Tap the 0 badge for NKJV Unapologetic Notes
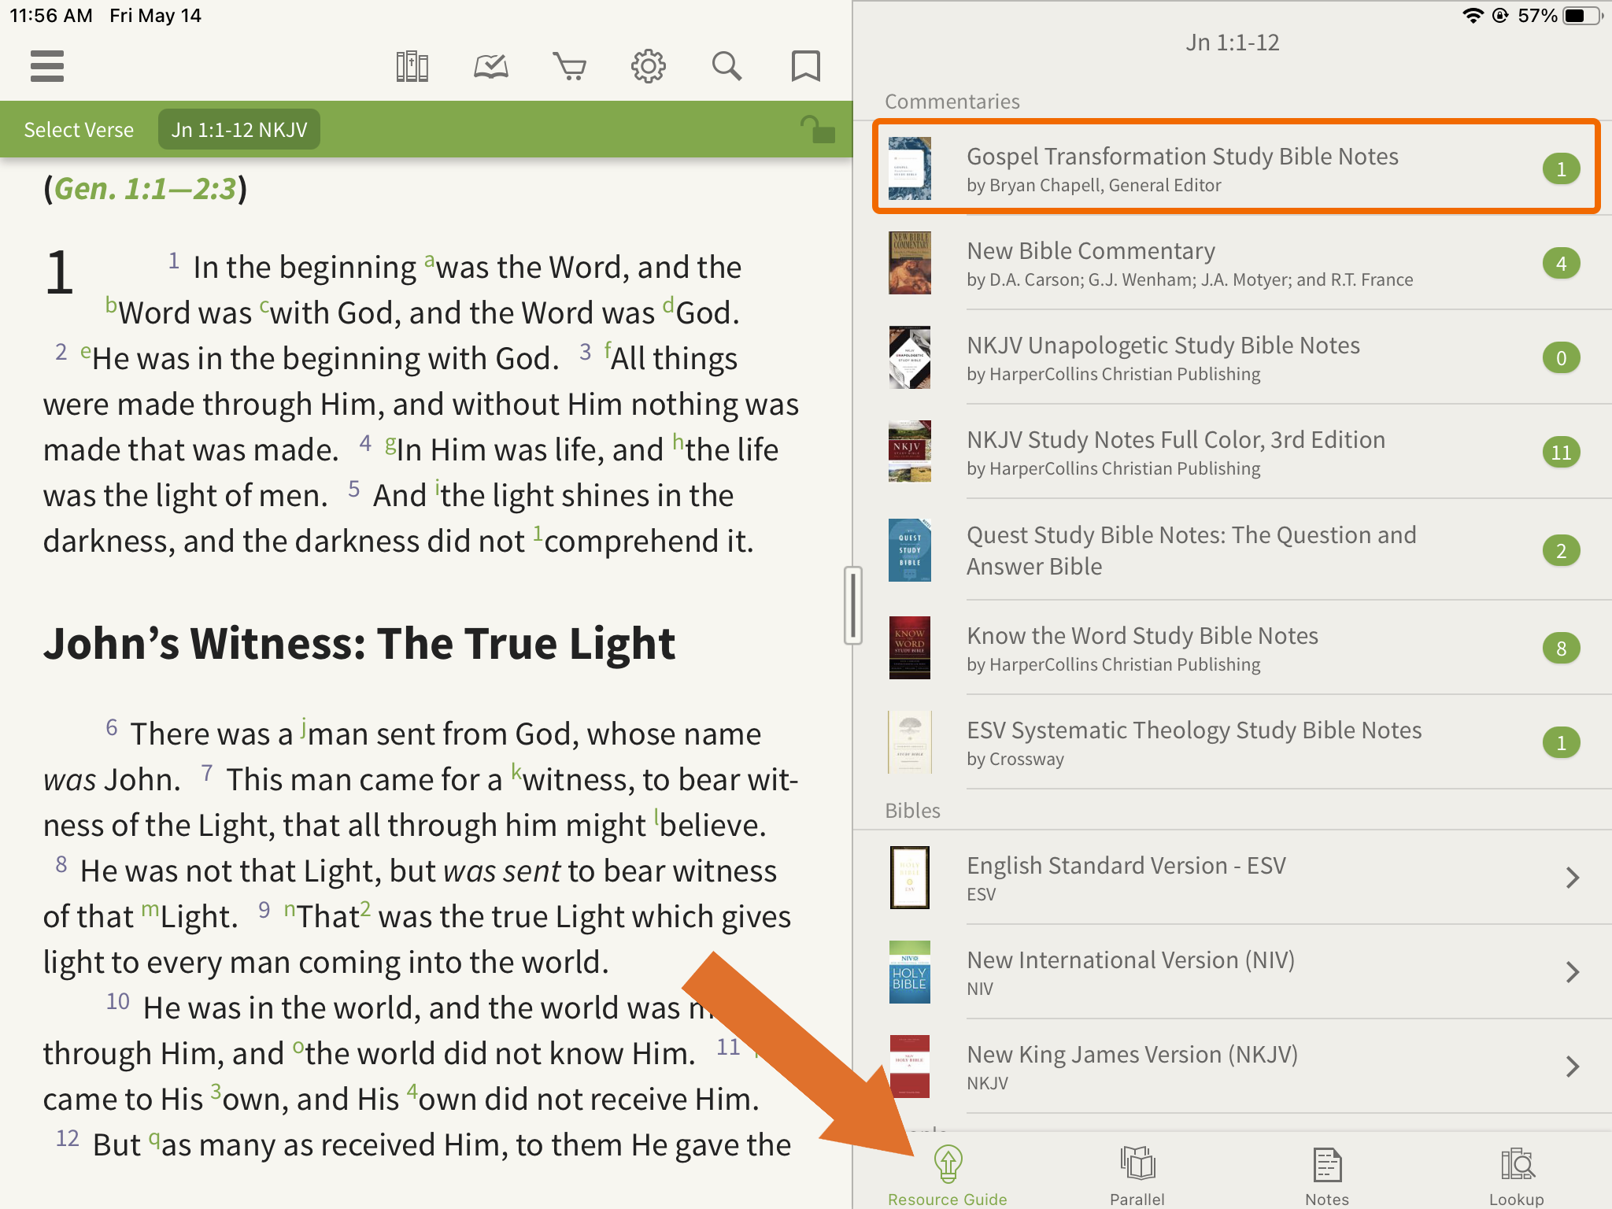This screenshot has height=1209, width=1612. tap(1561, 358)
